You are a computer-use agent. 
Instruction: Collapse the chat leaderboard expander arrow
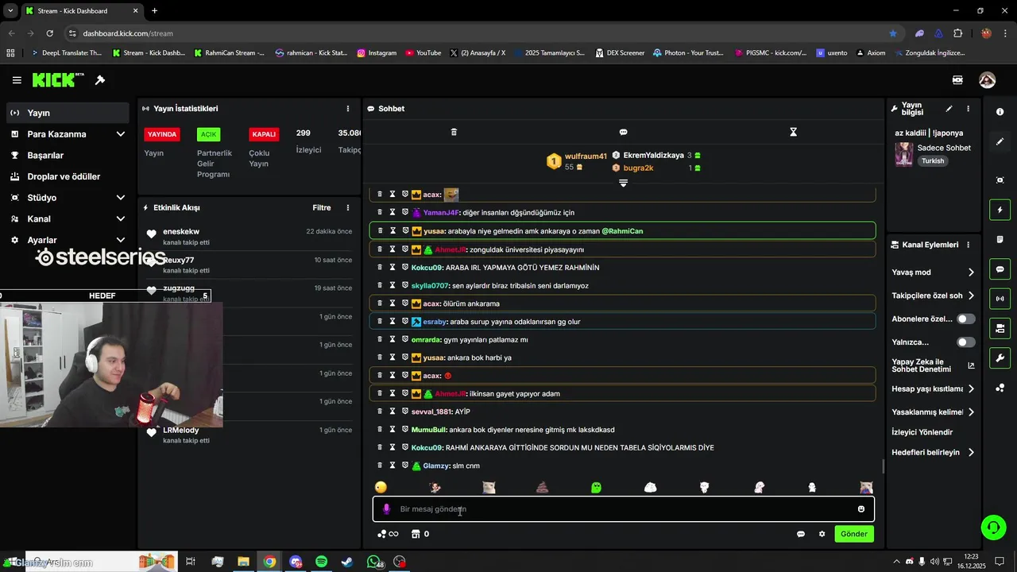(623, 184)
